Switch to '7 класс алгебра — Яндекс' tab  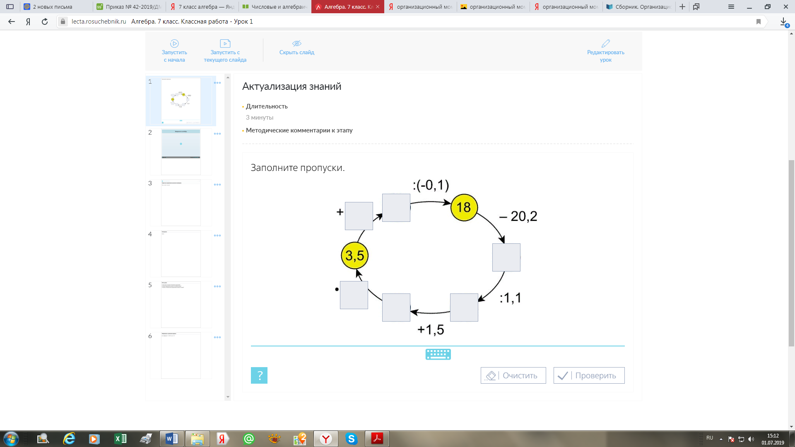point(202,7)
